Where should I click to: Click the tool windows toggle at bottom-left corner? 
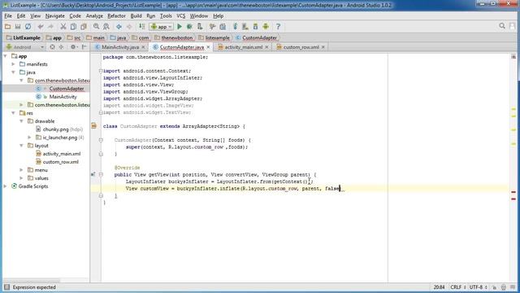pyautogui.click(x=6, y=287)
